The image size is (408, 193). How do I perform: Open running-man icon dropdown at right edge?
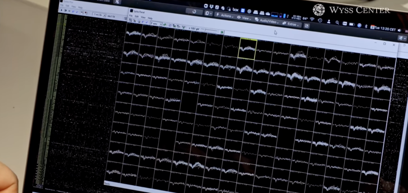(402, 38)
